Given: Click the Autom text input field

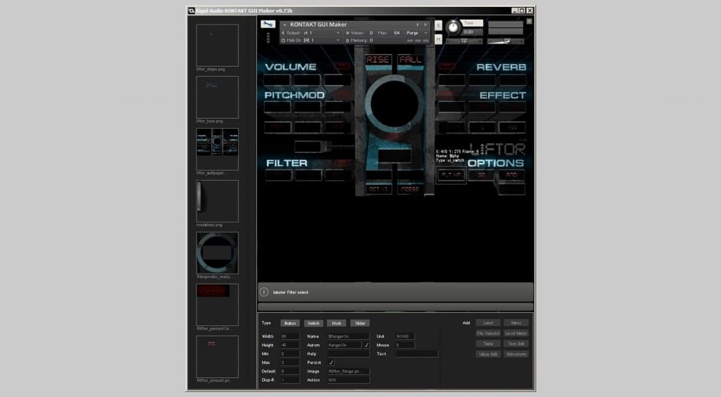Looking at the screenshot, I should (344, 345).
